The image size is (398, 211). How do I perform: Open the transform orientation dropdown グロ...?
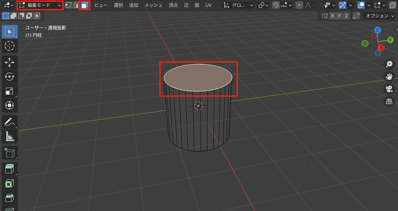click(x=238, y=5)
